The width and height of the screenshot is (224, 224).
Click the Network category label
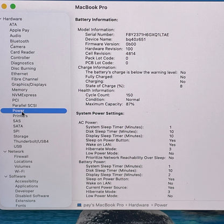pyautogui.click(x=16, y=151)
